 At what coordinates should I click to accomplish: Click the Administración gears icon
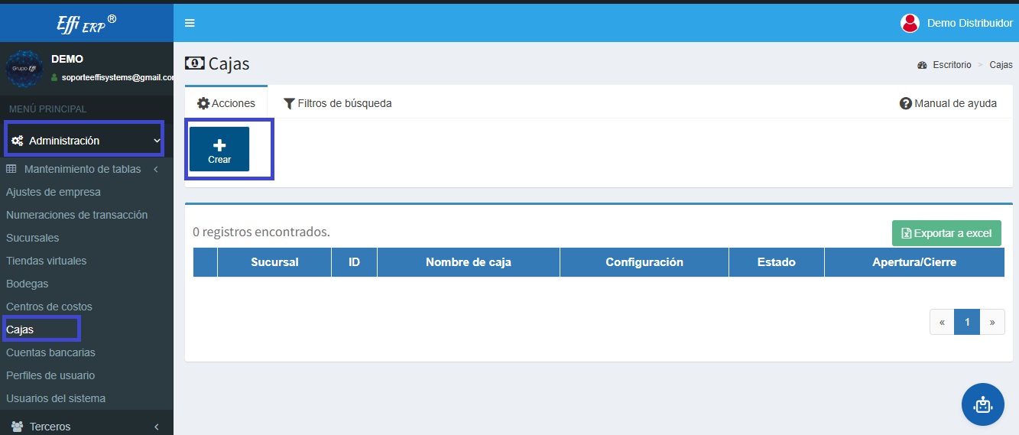17,141
